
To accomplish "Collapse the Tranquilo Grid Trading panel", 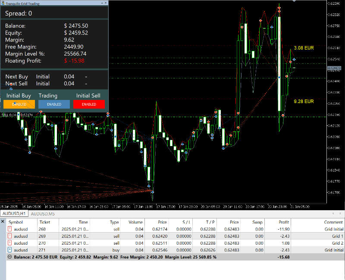I will [102, 3].
